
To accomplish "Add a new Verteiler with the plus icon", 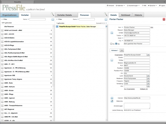I will coord(53,19).
